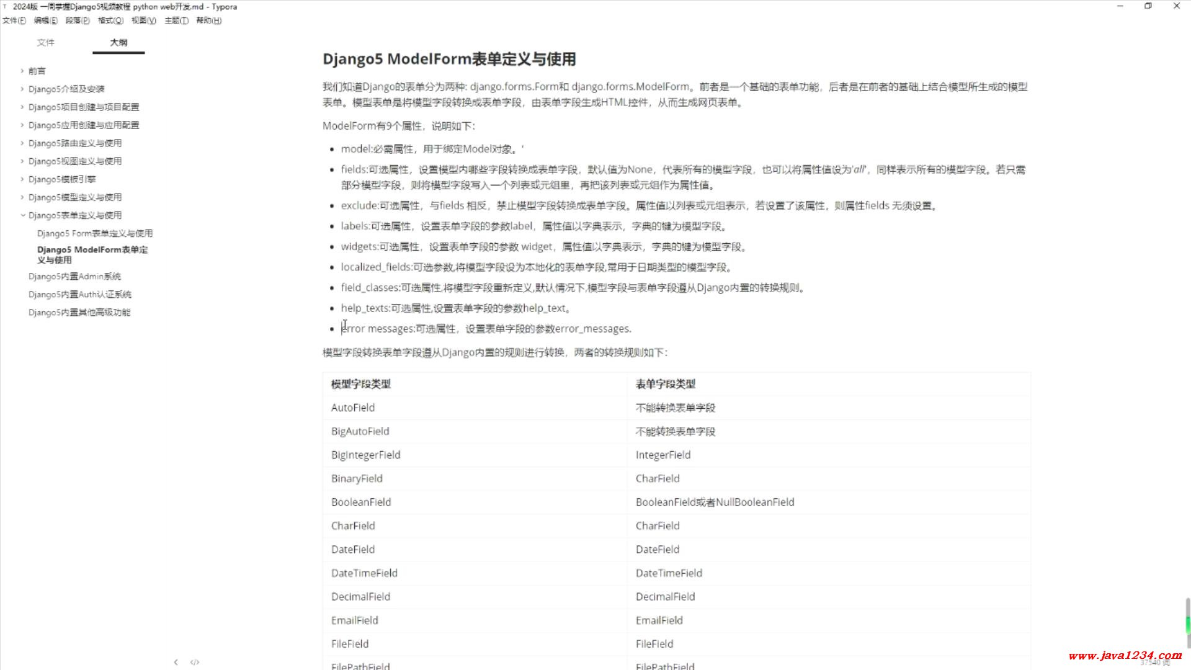Viewport: 1191px width, 670px height.
Task: Expand the Django5模型定义与使用 chevron
Action: coord(22,197)
